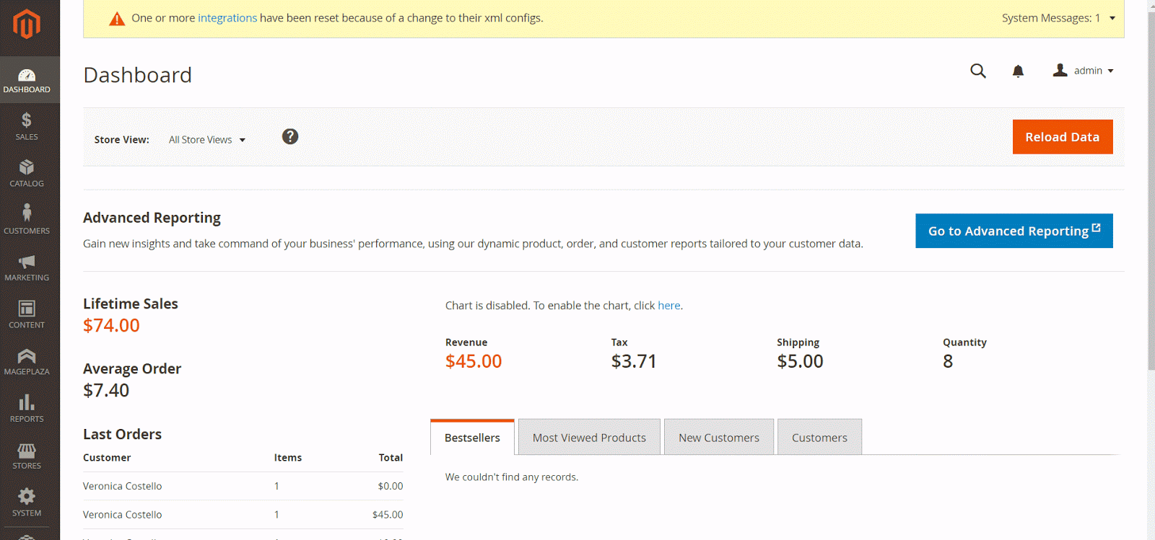Expand the All Store Views dropdown
This screenshot has width=1155, height=540.
pyautogui.click(x=207, y=140)
